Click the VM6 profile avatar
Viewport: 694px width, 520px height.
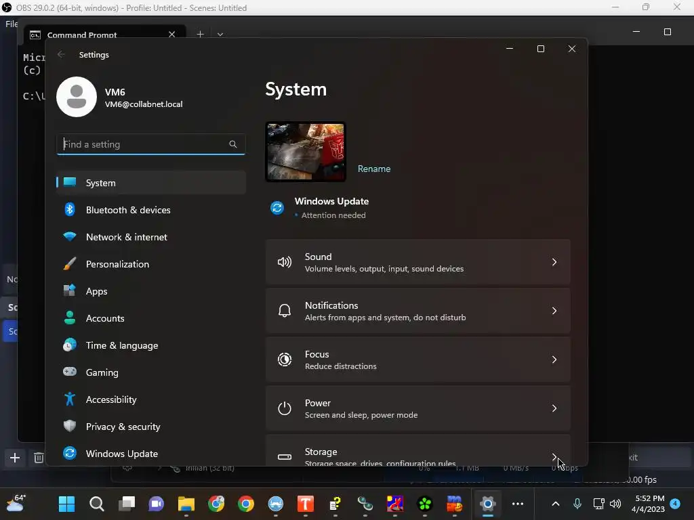pos(77,97)
